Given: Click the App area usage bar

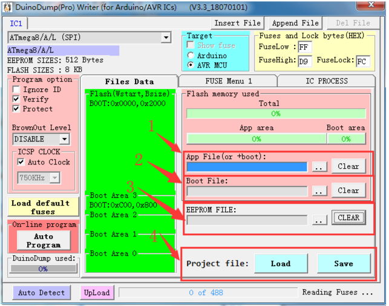Looking at the screenshot, I should 257,139.
